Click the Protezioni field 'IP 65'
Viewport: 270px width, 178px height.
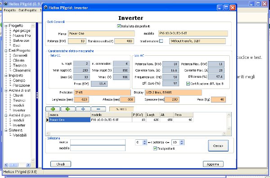click(x=102, y=93)
